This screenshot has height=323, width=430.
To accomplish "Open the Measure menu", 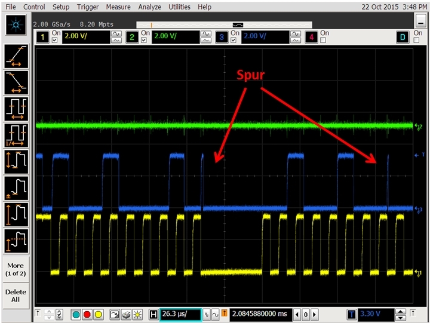I will coord(118,7).
